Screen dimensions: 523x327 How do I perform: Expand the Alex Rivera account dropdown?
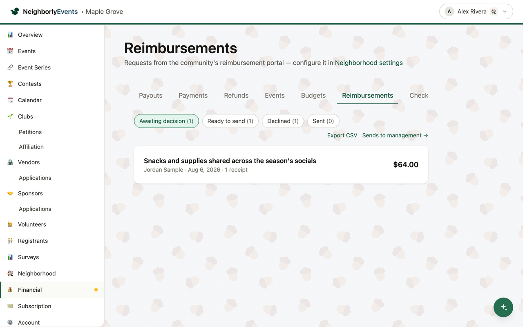coord(476,11)
